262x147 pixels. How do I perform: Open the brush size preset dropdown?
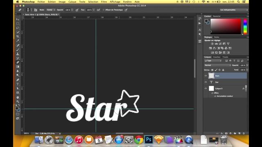(x=31, y=10)
